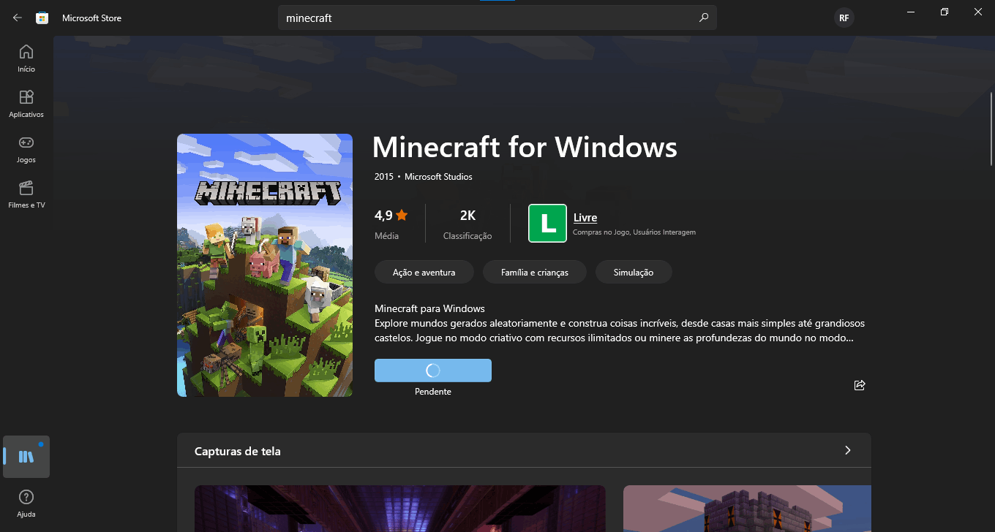Click the 4,9 star average rating
The height and width of the screenshot is (532, 995).
point(391,223)
